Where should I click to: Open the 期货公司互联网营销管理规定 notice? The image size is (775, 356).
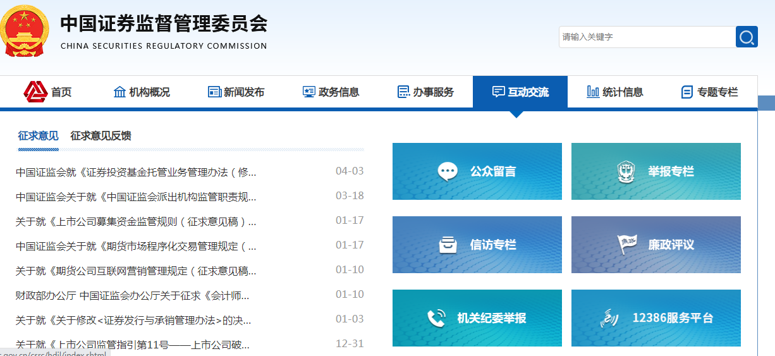[x=136, y=271]
